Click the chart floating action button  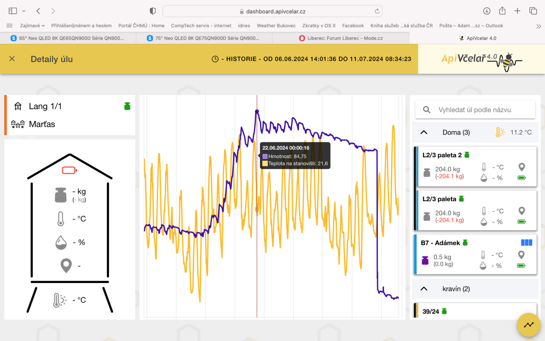coord(528,325)
